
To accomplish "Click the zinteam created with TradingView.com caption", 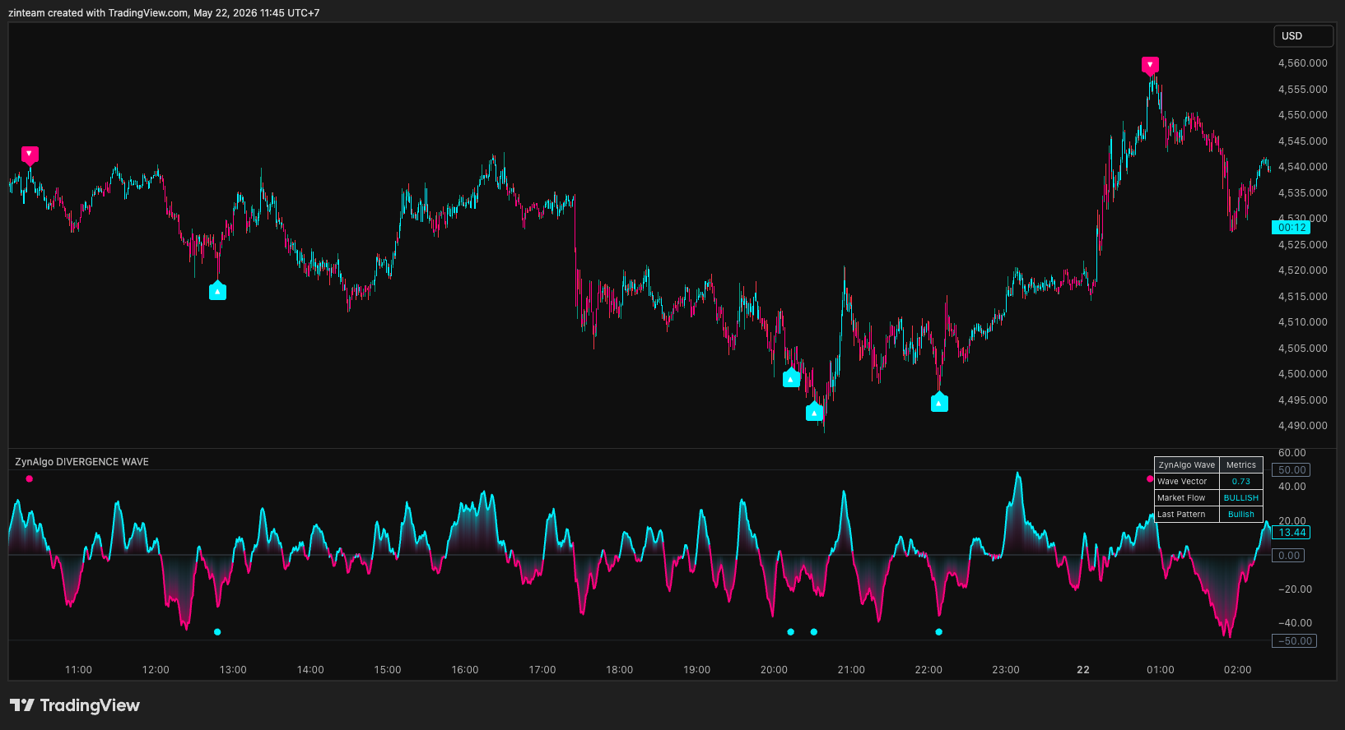I will tap(164, 13).
